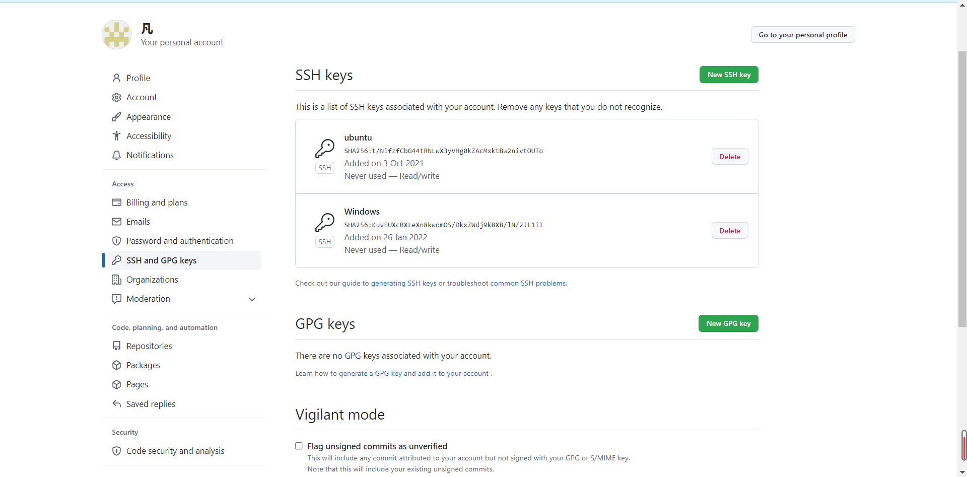Click the Account gear icon
The height and width of the screenshot is (477, 967).
(x=116, y=97)
